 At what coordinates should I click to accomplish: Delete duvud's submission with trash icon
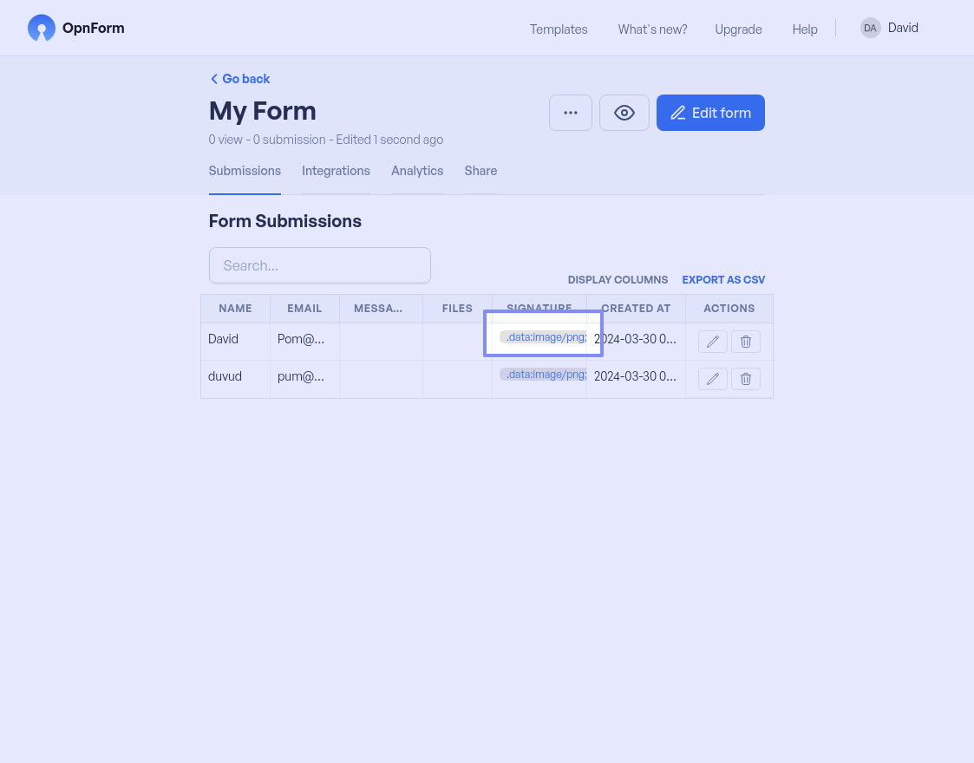[x=746, y=379]
